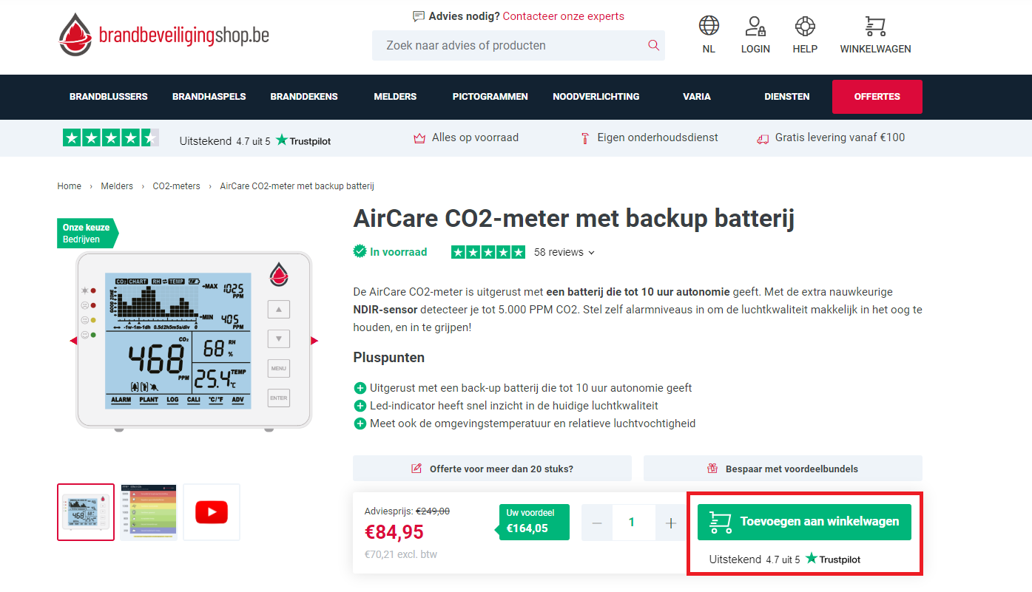The image size is (1032, 592).
Task: Go to CO2-meters breadcrumb
Action: [x=177, y=186]
